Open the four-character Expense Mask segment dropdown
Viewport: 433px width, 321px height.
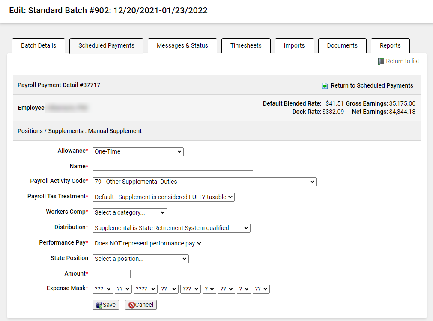pos(146,289)
